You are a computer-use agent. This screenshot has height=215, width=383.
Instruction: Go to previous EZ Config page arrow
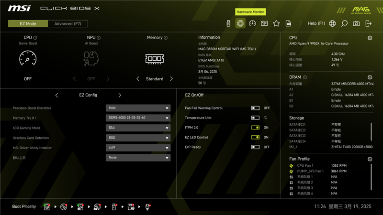click(x=56, y=95)
